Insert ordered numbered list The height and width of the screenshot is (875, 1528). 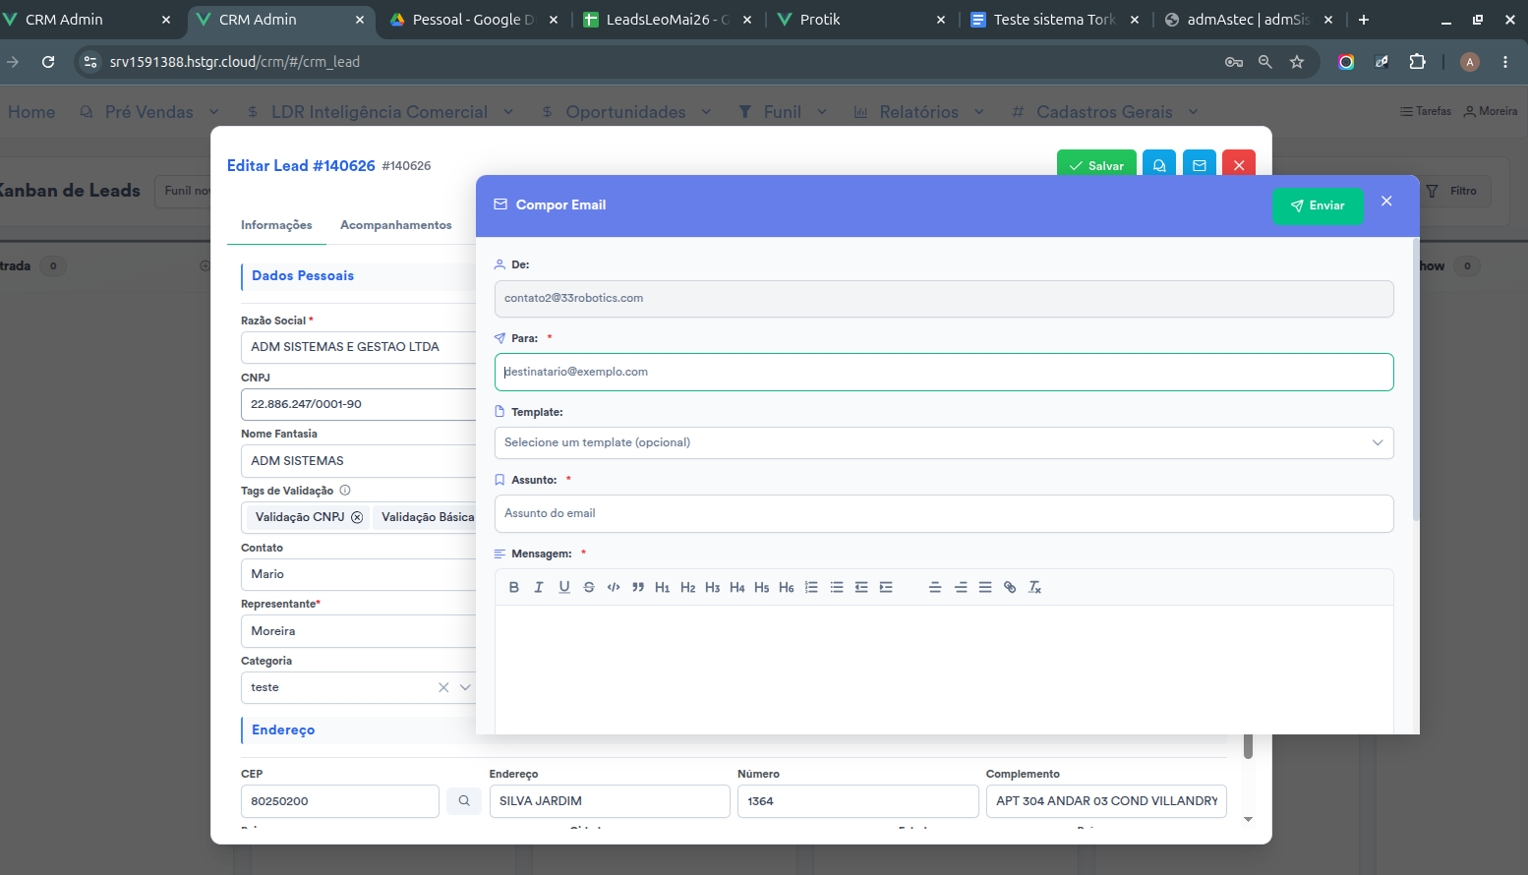pos(811,587)
